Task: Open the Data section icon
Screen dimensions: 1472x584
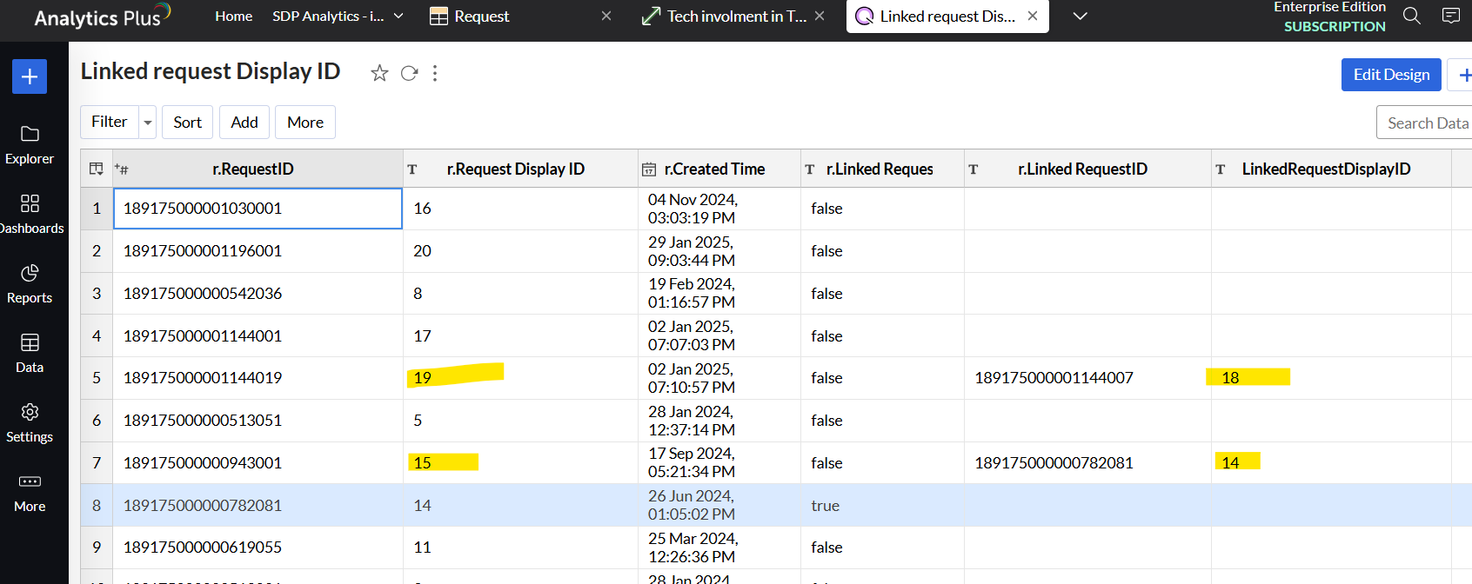Action: 30,342
